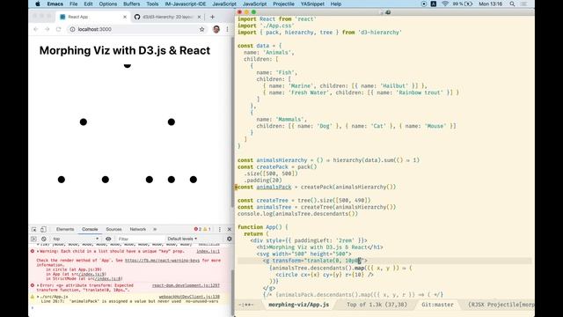The height and width of the screenshot is (317, 563).
Task: Close the DevTools panel
Action: click(x=230, y=229)
